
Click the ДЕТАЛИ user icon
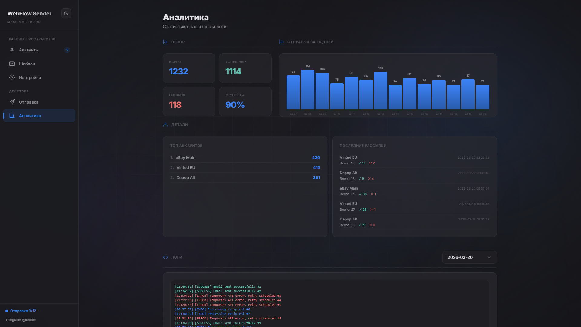click(165, 124)
